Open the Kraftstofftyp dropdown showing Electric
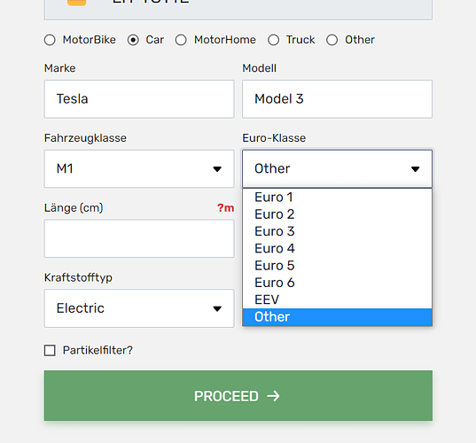 pos(139,308)
